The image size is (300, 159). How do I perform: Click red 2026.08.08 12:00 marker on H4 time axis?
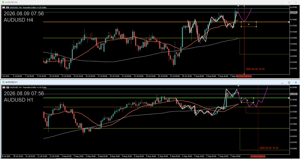coord(244,76)
